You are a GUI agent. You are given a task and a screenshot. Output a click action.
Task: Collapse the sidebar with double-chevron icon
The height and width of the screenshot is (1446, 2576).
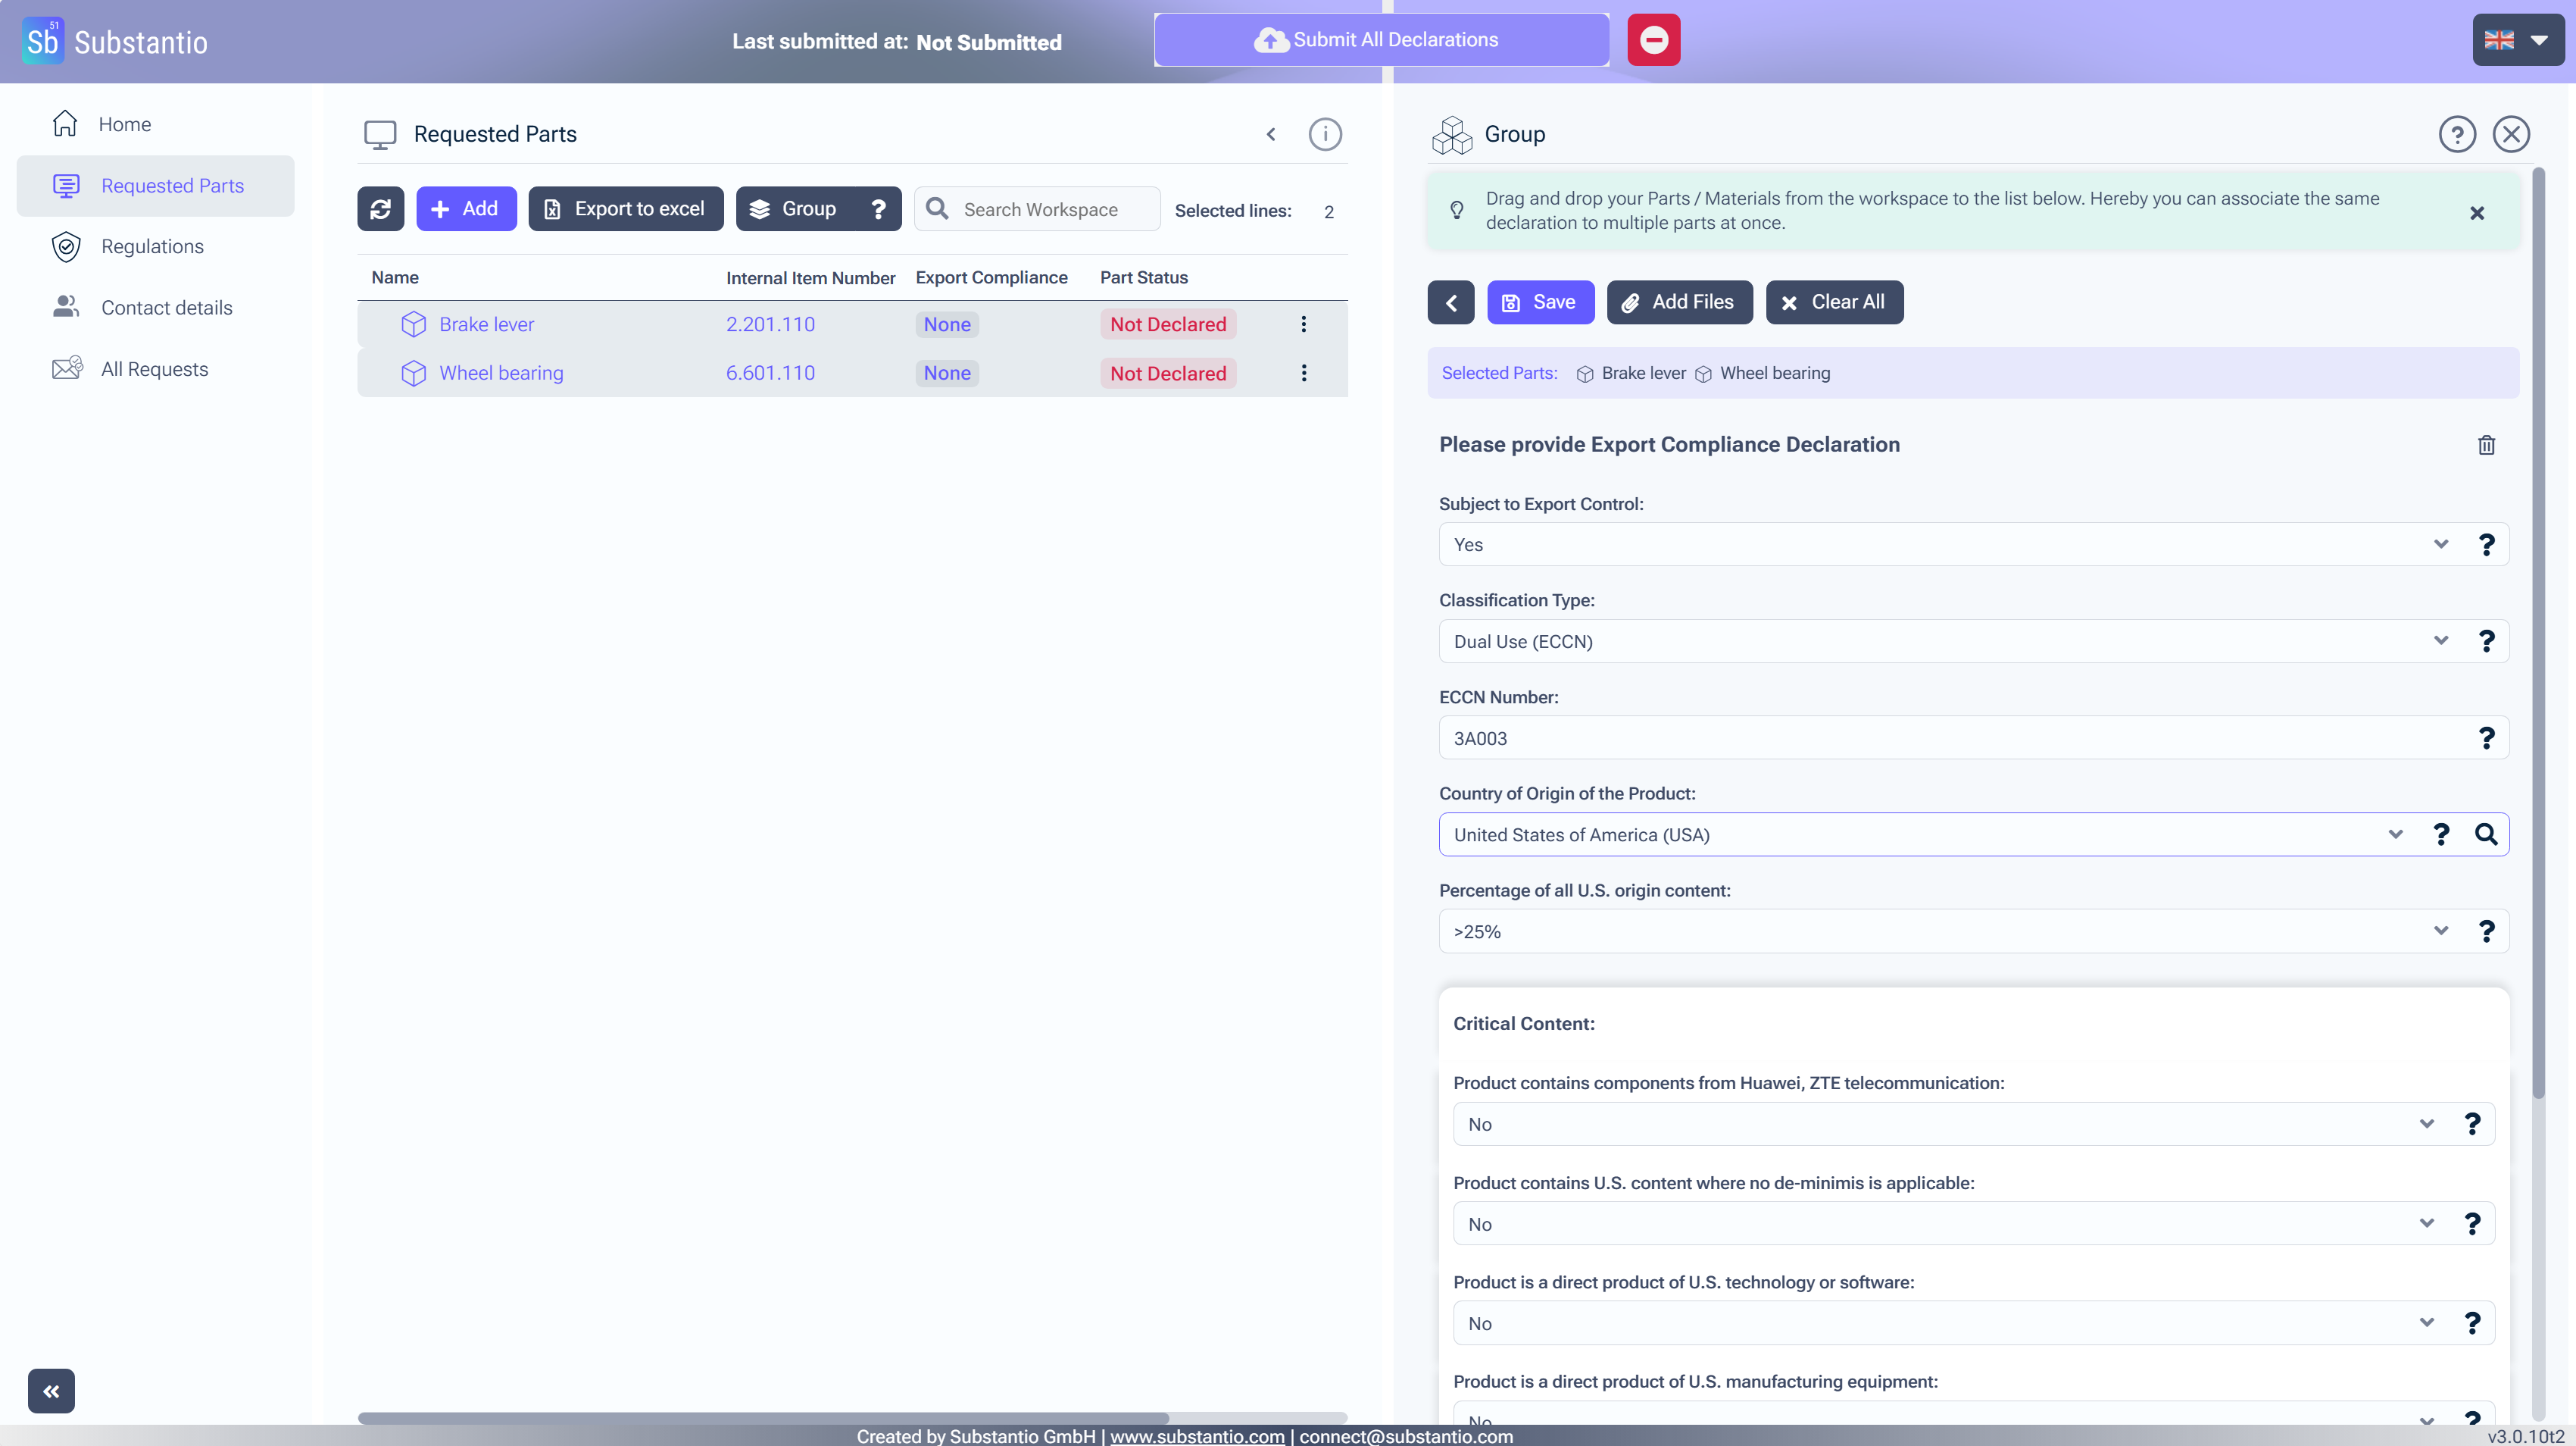[x=51, y=1391]
